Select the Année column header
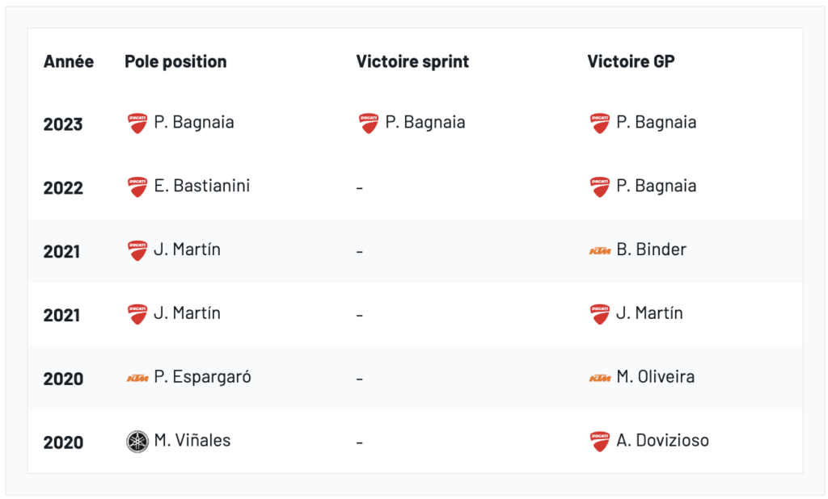 [69, 61]
